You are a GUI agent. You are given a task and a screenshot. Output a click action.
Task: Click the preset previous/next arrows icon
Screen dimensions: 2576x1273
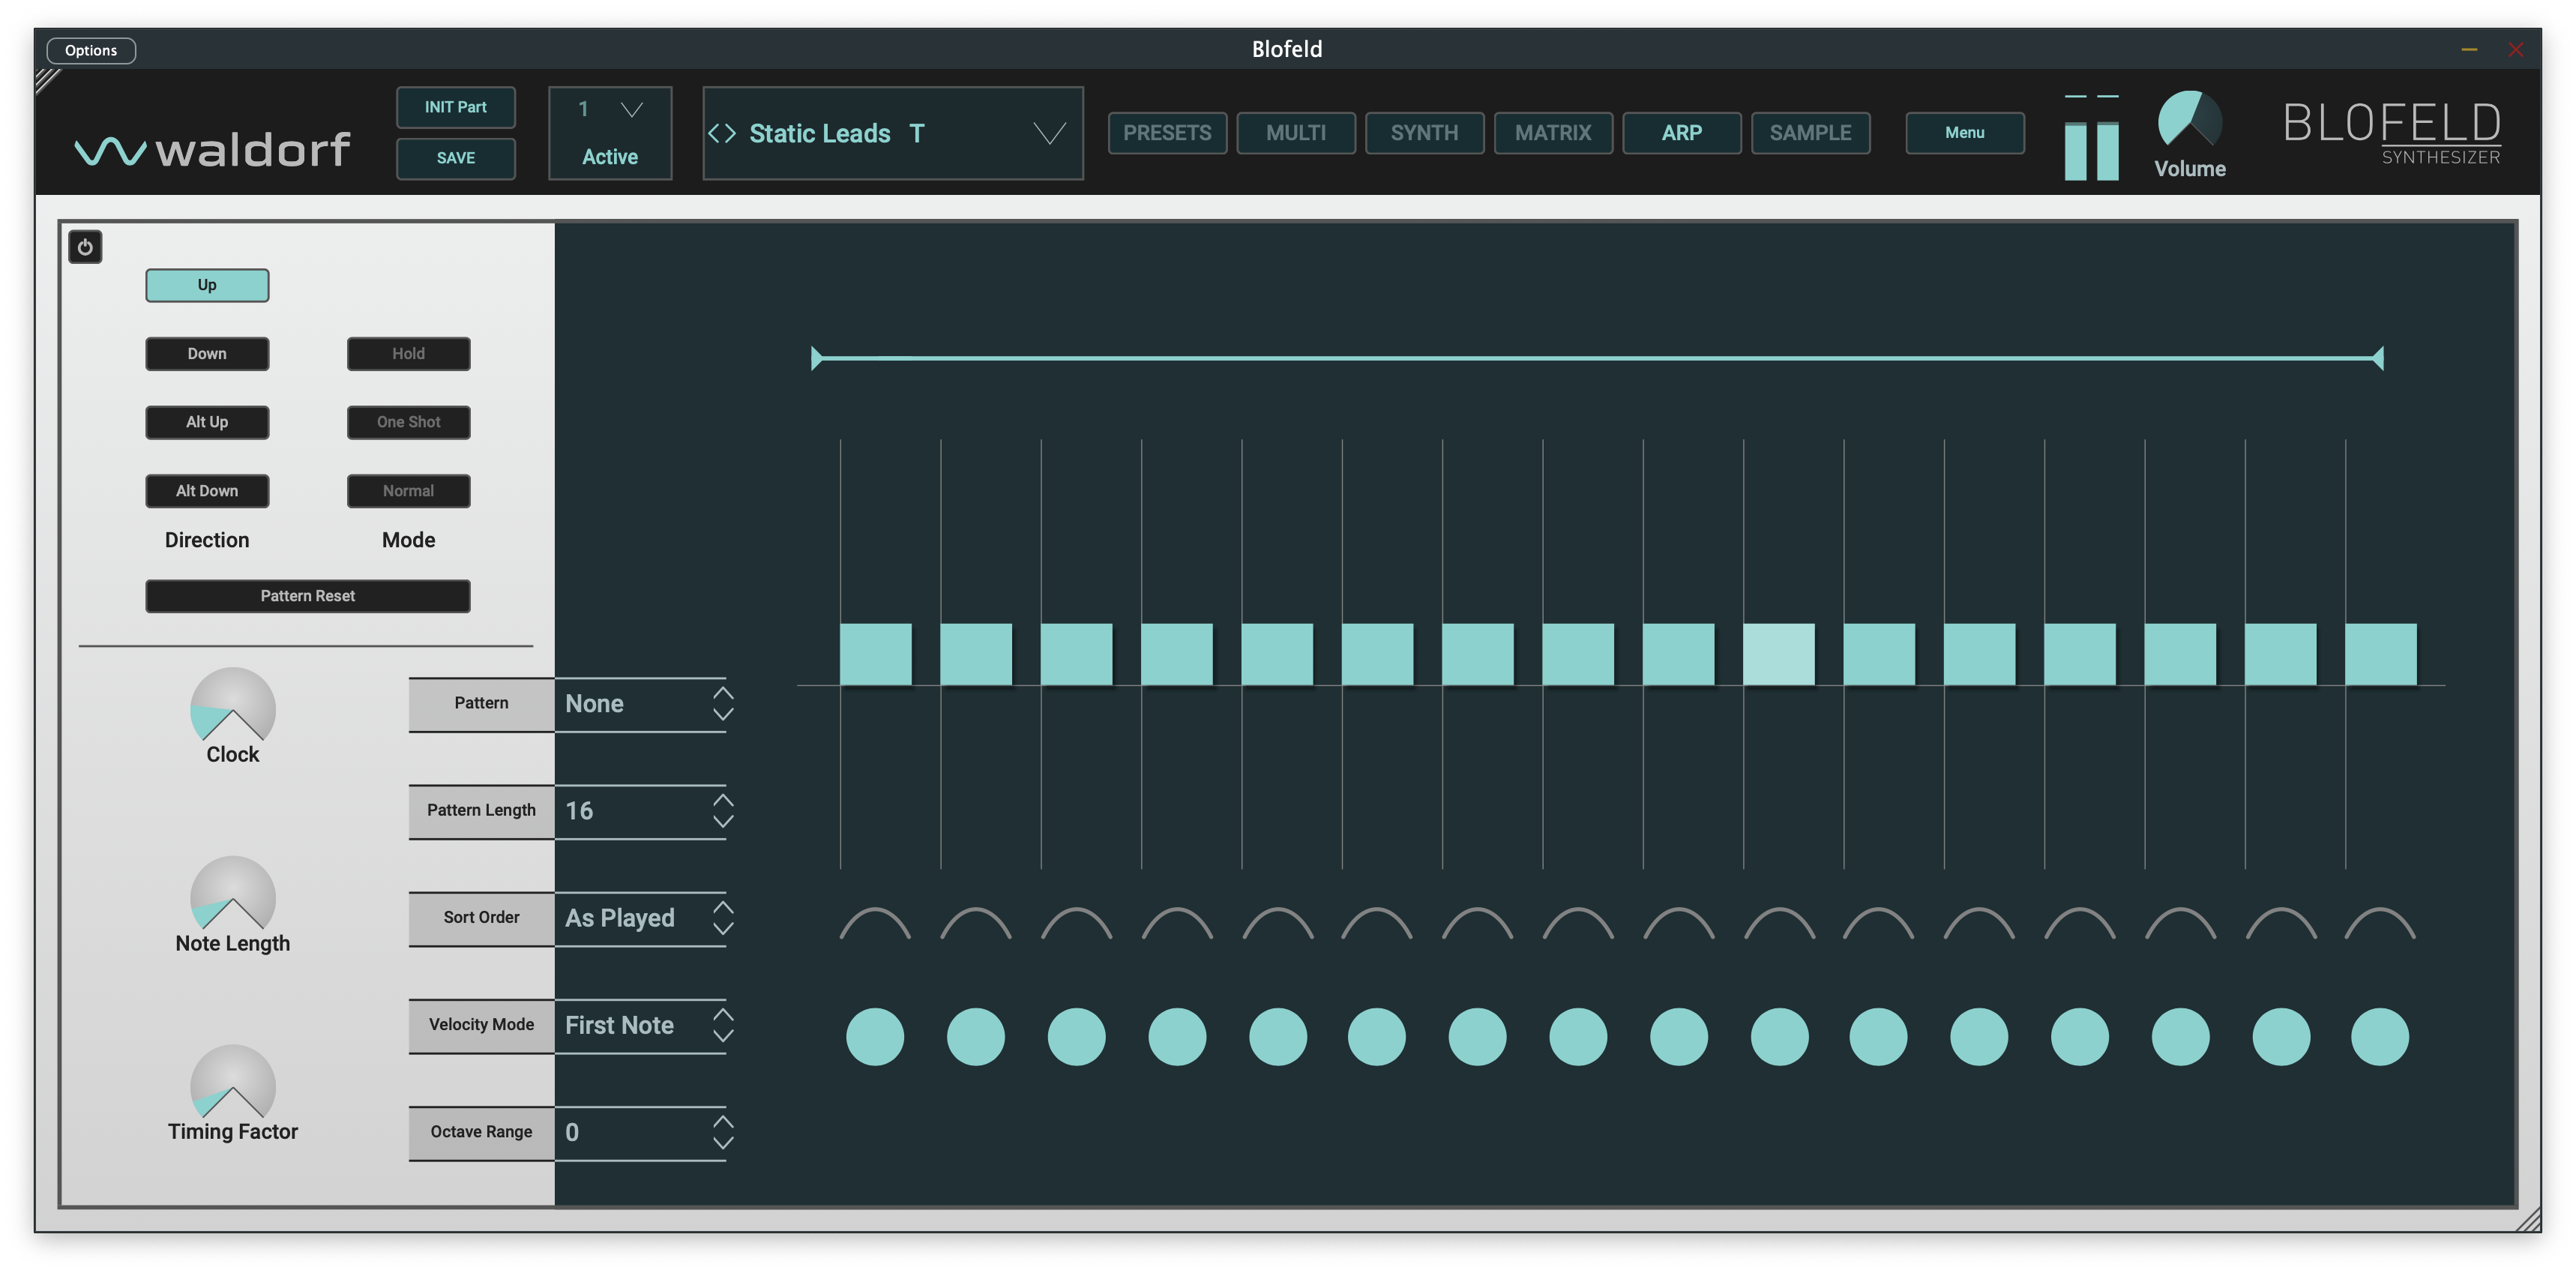pyautogui.click(x=722, y=133)
